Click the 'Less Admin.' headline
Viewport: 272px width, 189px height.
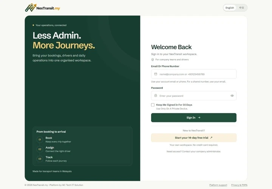(57, 36)
